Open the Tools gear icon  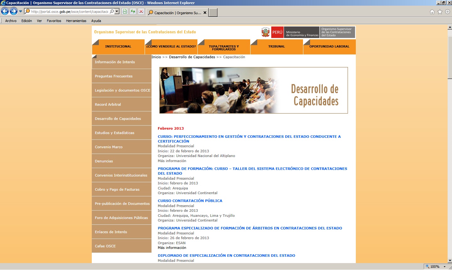tap(447, 12)
